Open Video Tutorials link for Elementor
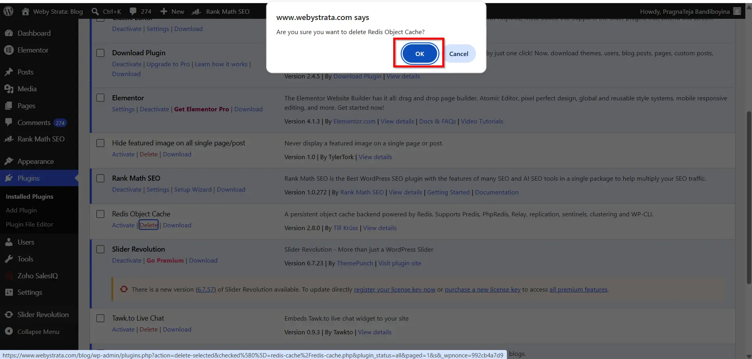This screenshot has height=359, width=752. [x=482, y=121]
